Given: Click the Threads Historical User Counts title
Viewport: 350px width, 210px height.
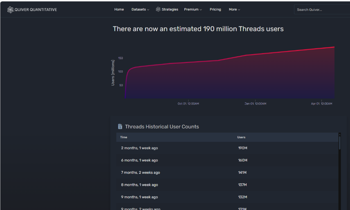Looking at the screenshot, I should pyautogui.click(x=162, y=127).
